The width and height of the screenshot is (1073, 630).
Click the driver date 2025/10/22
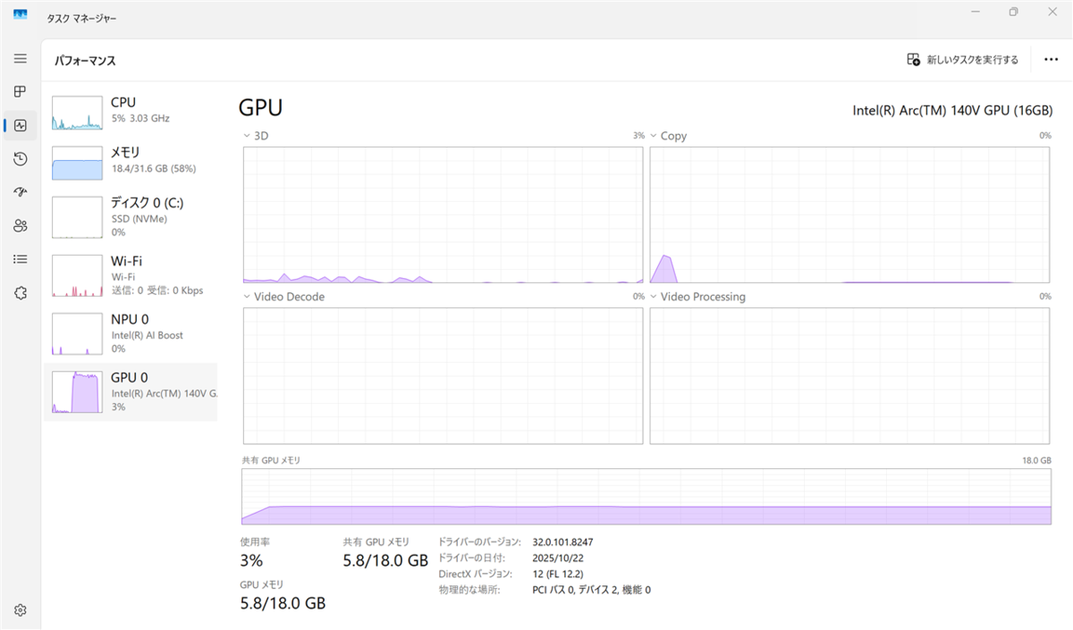[x=557, y=558]
